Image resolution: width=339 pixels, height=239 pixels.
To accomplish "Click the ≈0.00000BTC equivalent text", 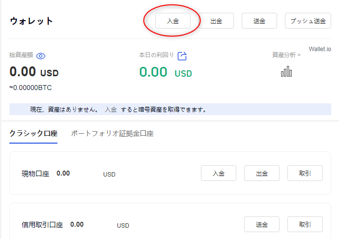I will [x=30, y=88].
